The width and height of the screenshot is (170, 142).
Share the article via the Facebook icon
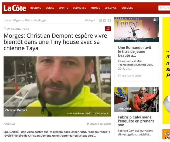tap(109, 20)
